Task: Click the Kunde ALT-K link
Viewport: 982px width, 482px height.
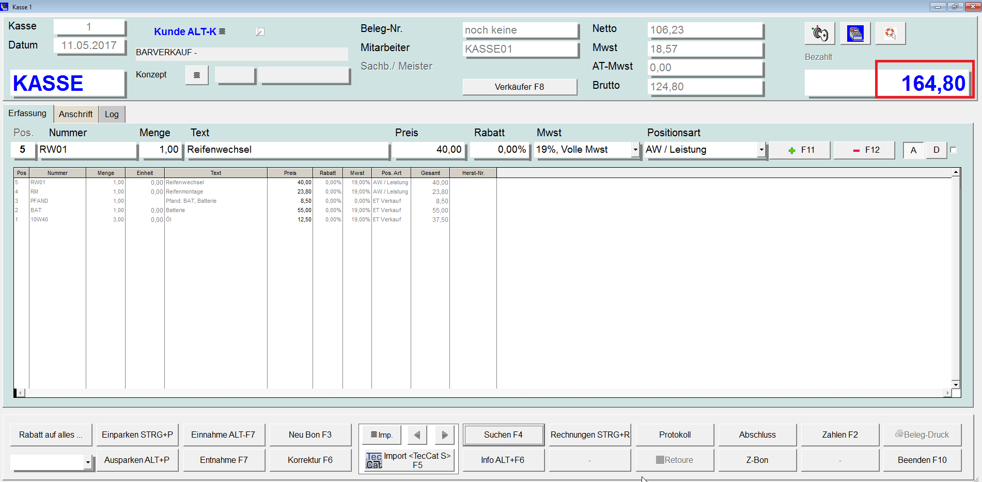Action: [x=185, y=31]
